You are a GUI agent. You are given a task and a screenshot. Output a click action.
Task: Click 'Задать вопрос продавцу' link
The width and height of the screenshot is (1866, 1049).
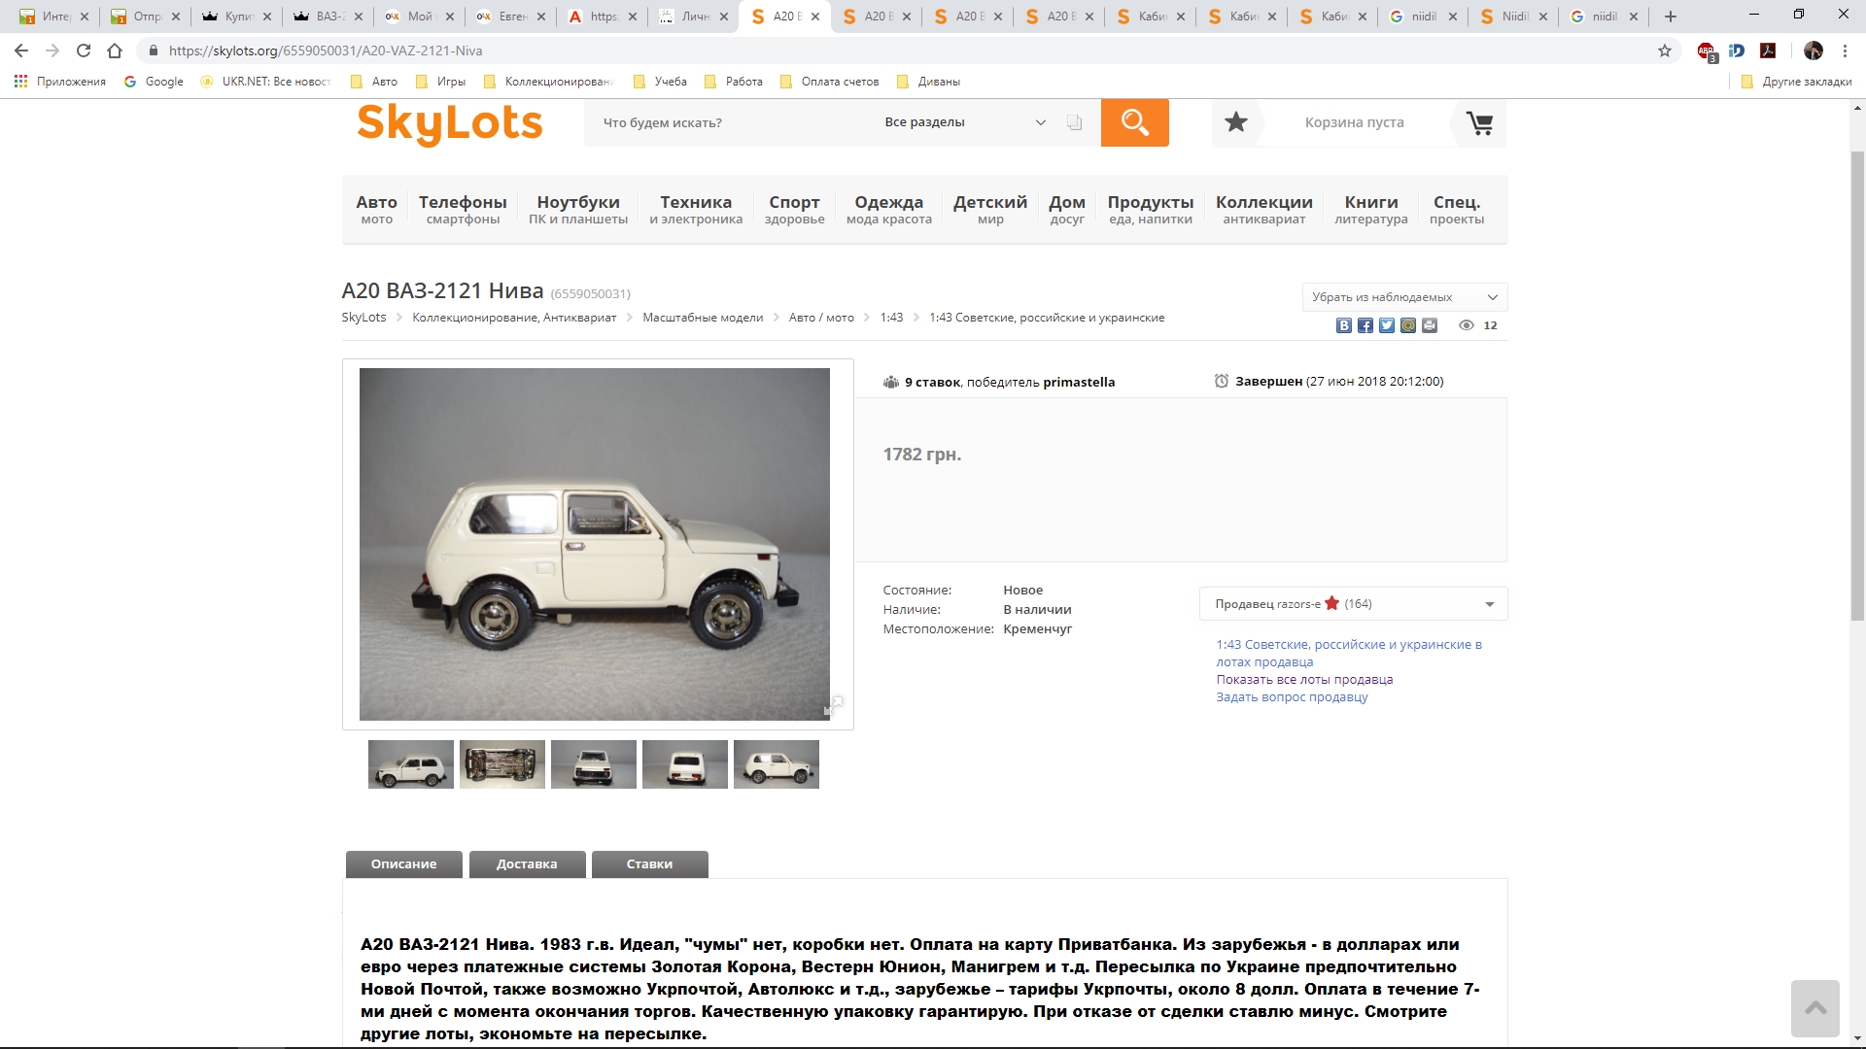[x=1292, y=697]
